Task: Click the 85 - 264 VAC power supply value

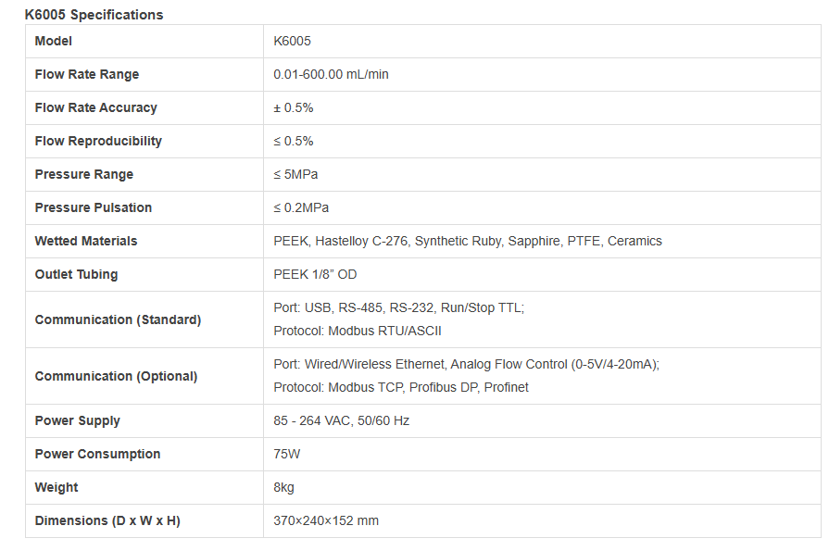Action: click(x=341, y=420)
